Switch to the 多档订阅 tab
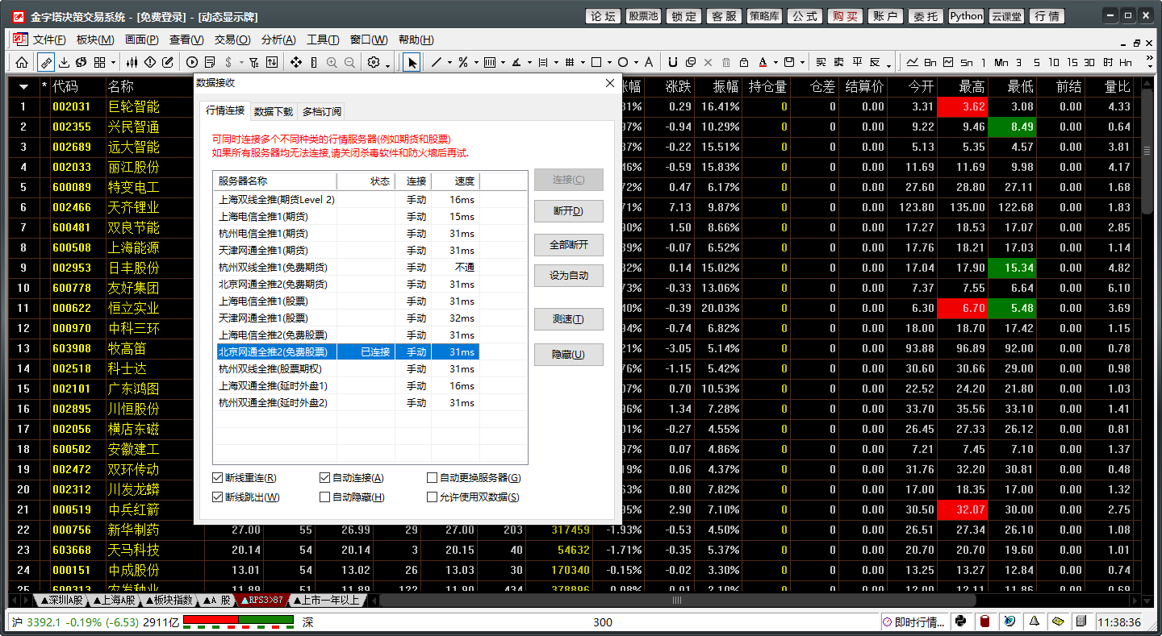 point(322,111)
